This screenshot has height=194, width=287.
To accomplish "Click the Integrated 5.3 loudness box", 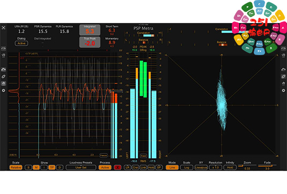I will pyautogui.click(x=90, y=30).
